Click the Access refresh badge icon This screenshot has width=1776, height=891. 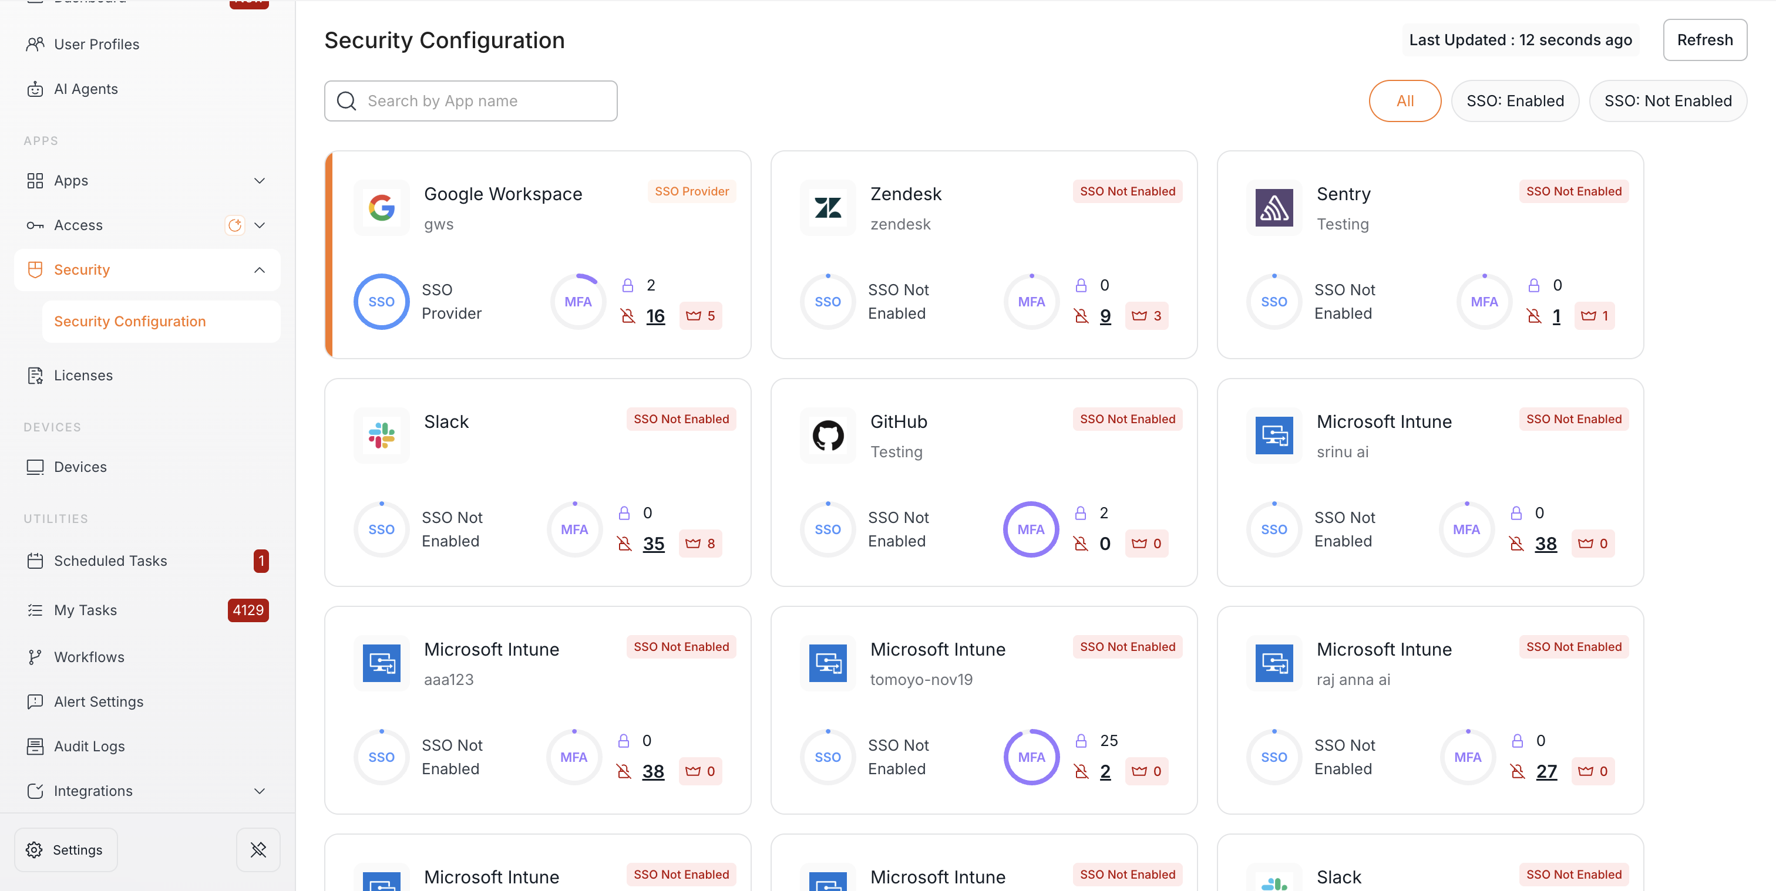point(234,225)
